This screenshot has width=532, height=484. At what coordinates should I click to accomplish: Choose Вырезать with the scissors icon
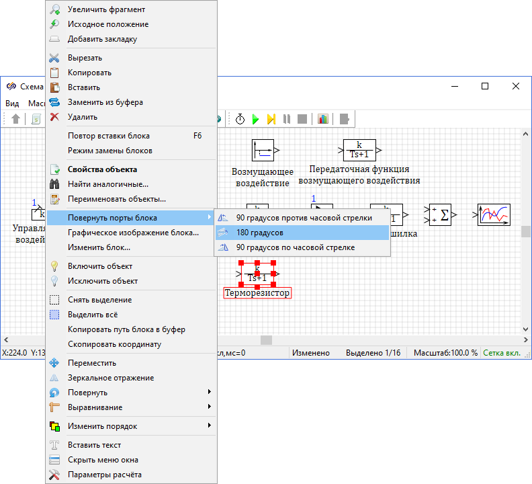click(x=85, y=58)
